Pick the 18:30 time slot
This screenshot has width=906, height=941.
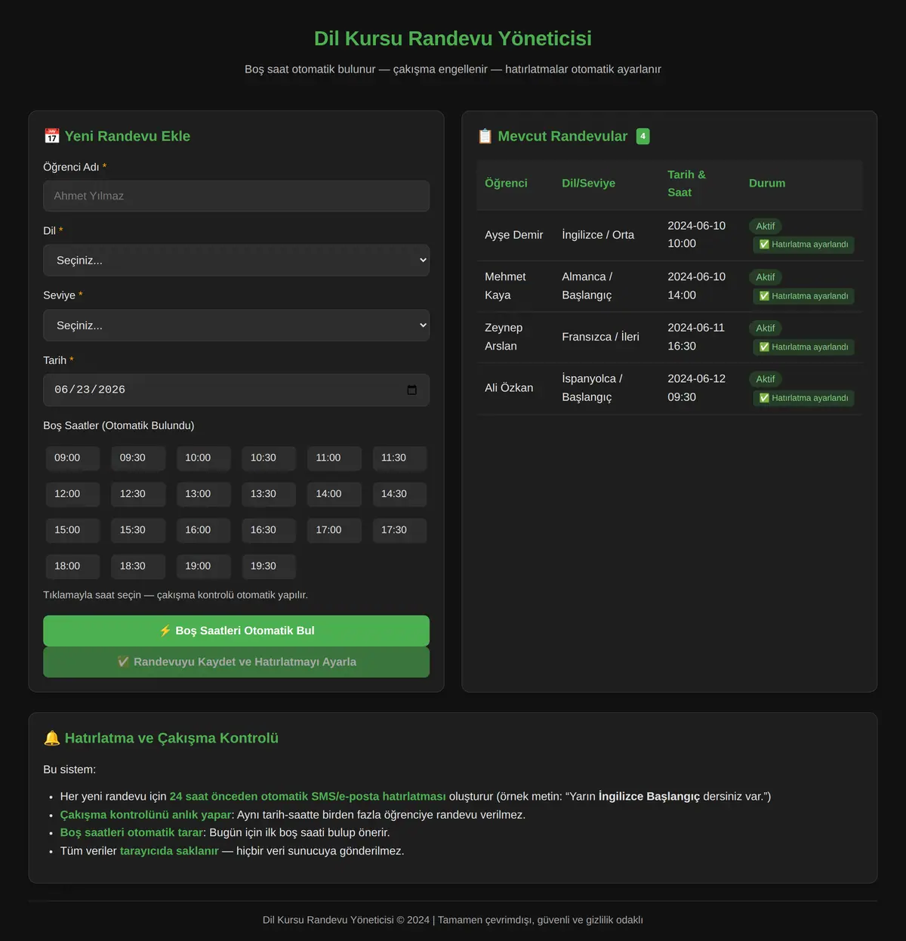(x=138, y=566)
